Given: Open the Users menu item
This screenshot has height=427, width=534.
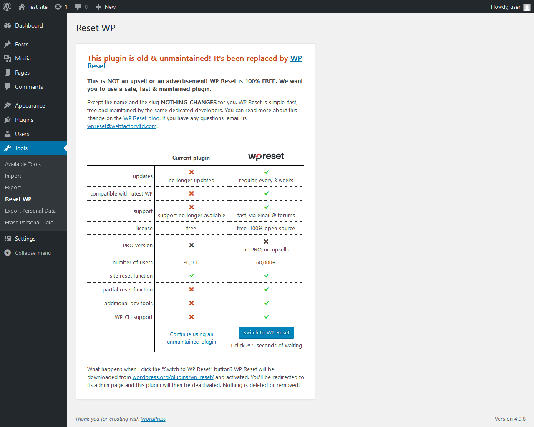Looking at the screenshot, I should 33,134.
